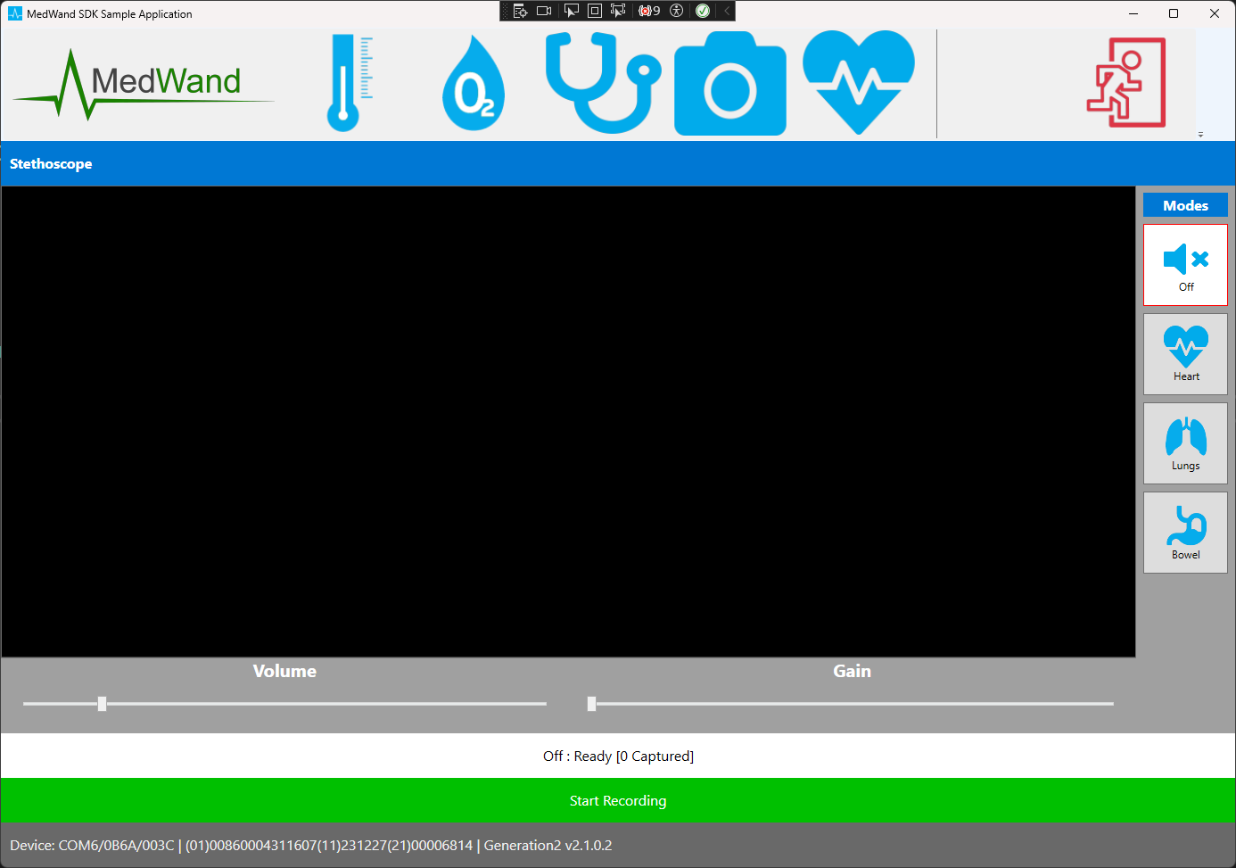Click the Volume slider handle
Screen dimensions: 1236x868
pos(102,704)
